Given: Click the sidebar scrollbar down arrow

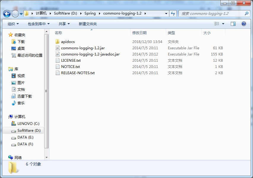Looking at the screenshot, I should pos(47,157).
